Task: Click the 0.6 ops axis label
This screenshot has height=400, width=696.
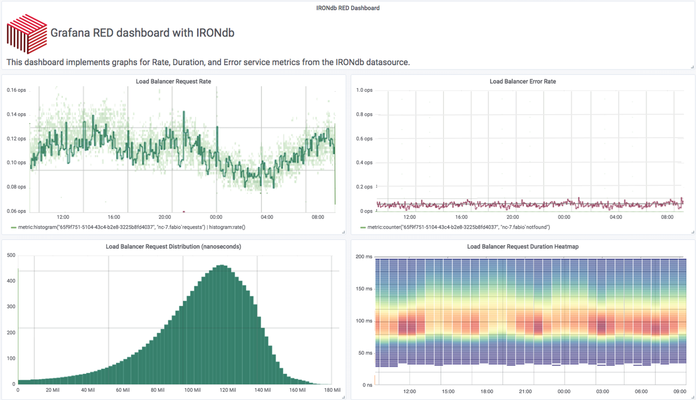Action: coord(364,138)
